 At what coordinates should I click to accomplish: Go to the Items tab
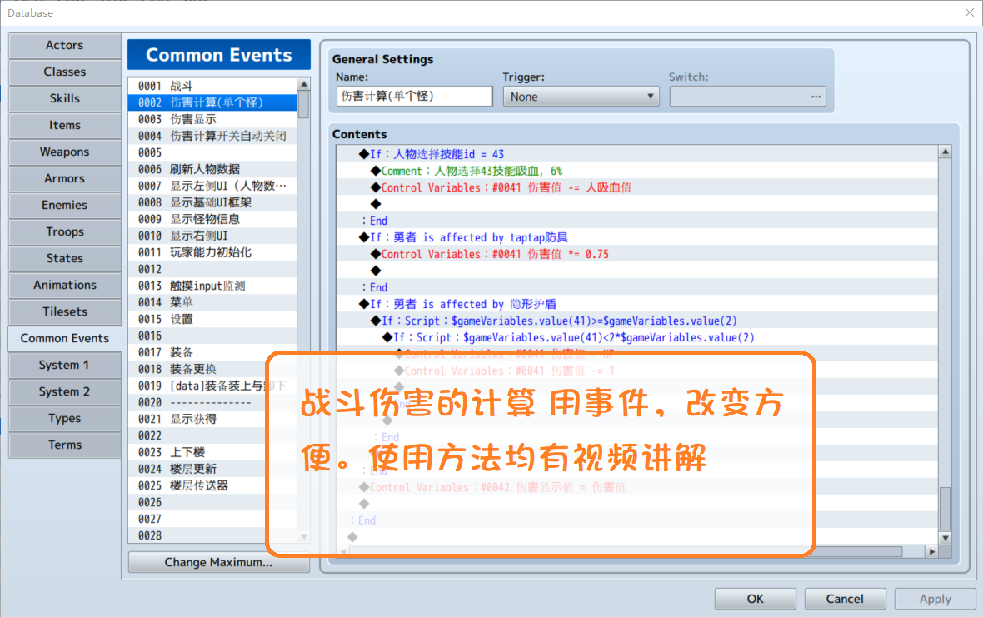pyautogui.click(x=65, y=125)
